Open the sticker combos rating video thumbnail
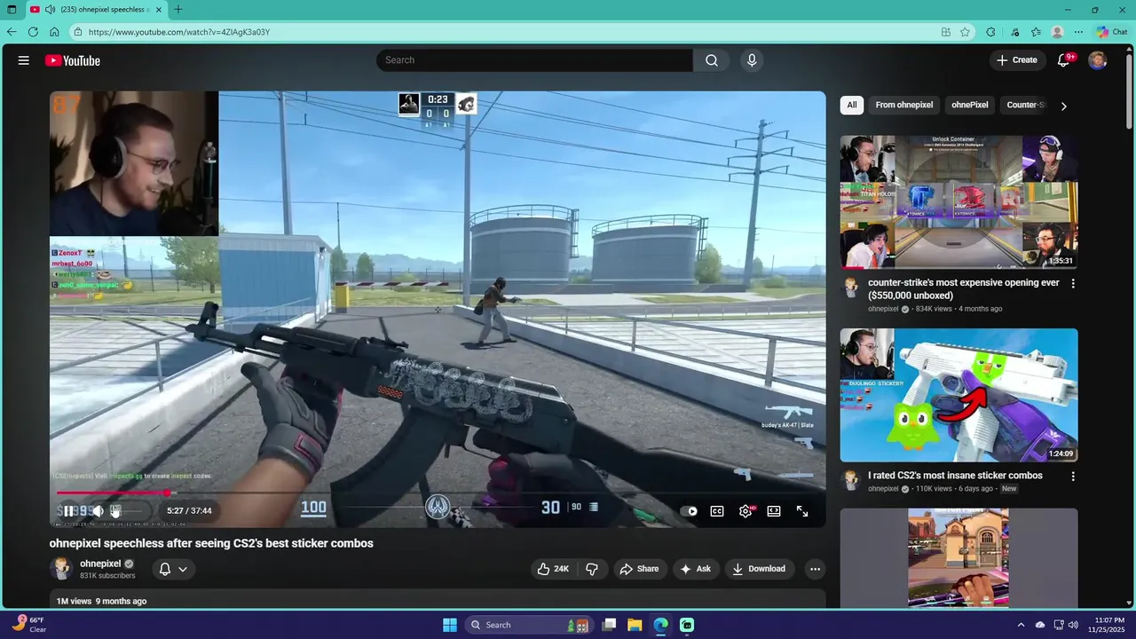1136x639 pixels. [959, 395]
